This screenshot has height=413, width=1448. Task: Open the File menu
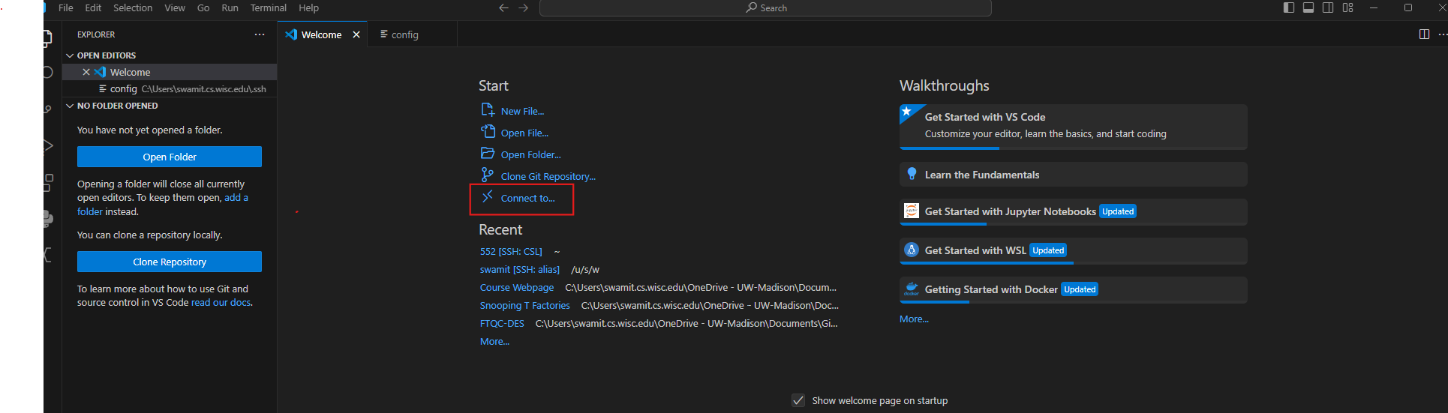66,8
